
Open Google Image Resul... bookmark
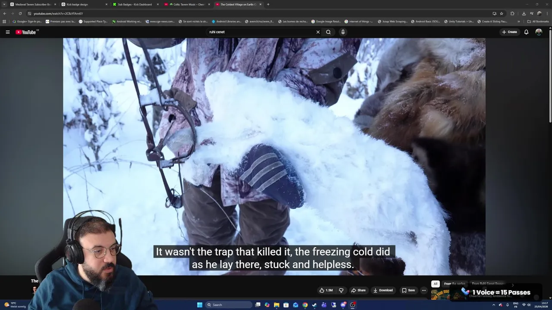326,21
